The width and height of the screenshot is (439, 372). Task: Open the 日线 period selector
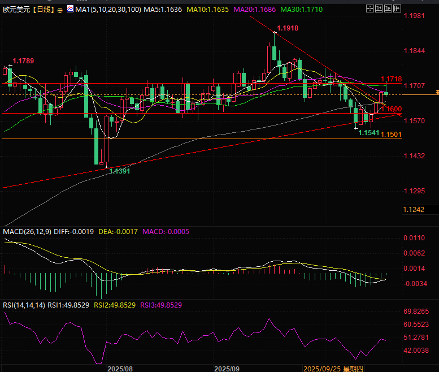click(x=43, y=10)
